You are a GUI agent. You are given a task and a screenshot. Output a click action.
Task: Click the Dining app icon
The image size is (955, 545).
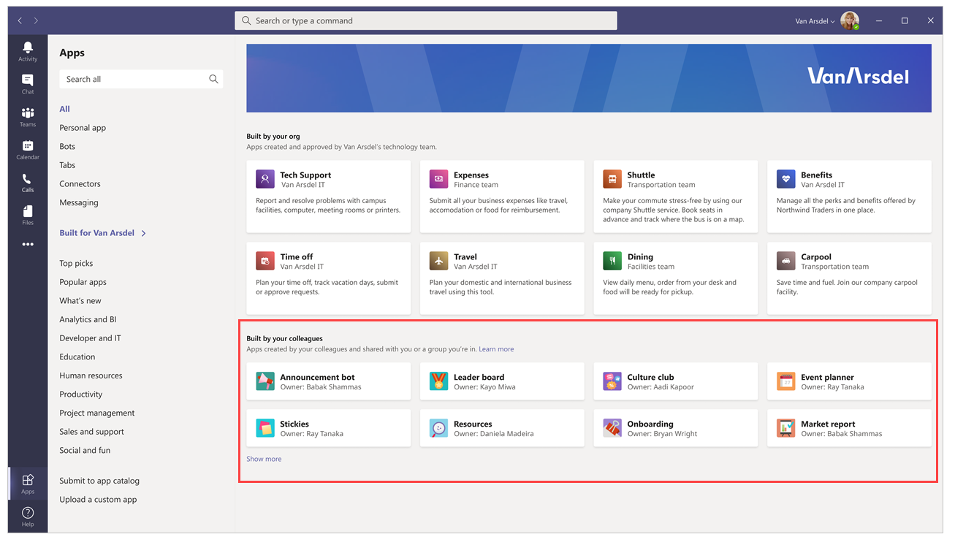612,261
